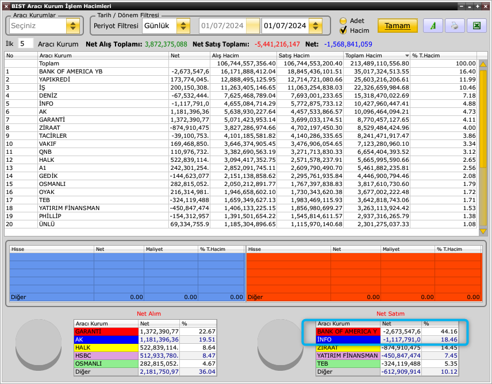The height and width of the screenshot is (384, 492).
Task: Click the 16.40 percent cell
Action: coord(444,72)
